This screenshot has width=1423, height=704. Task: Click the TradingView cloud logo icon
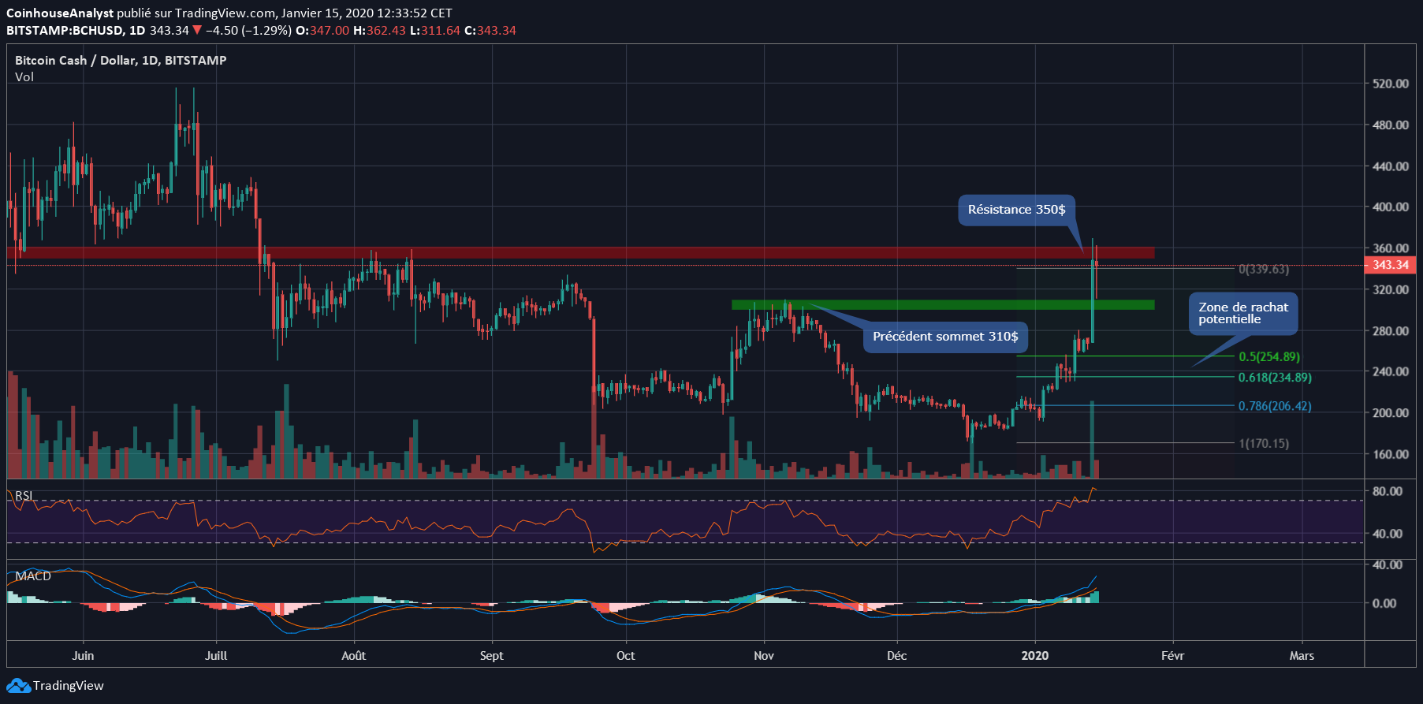(x=19, y=686)
